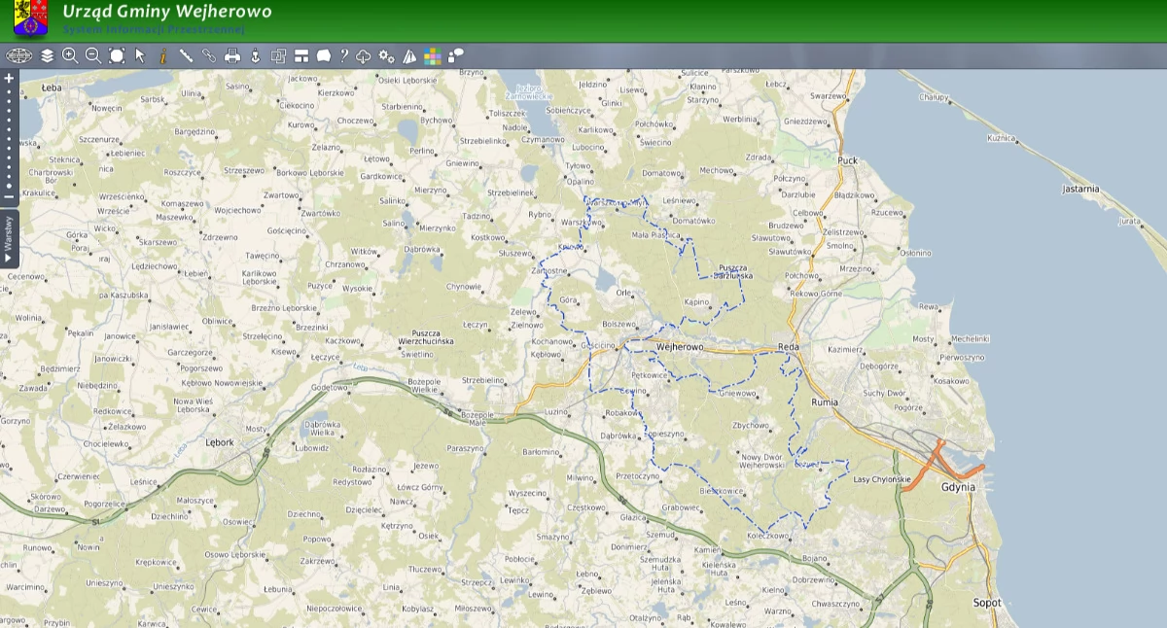This screenshot has height=628, width=1167.
Task: Click the coat of arms logo
Action: point(31,17)
